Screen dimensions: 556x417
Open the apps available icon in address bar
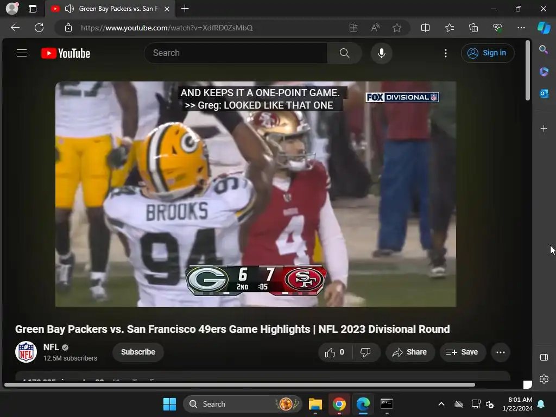(353, 28)
